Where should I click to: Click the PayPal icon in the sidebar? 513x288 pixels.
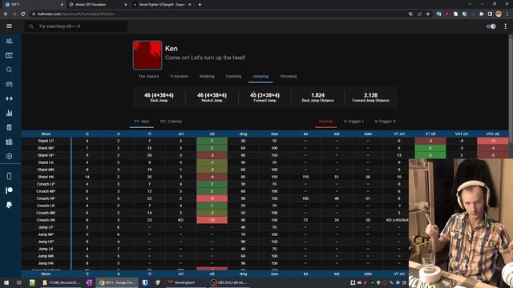pyautogui.click(x=9, y=205)
